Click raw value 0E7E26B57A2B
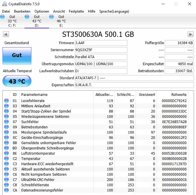This screenshot has width=196, height=195. [174, 122]
